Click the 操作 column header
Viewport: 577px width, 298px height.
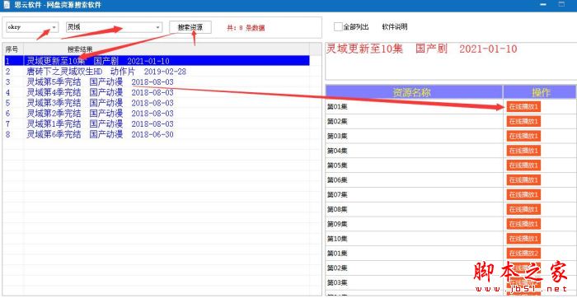coord(539,92)
